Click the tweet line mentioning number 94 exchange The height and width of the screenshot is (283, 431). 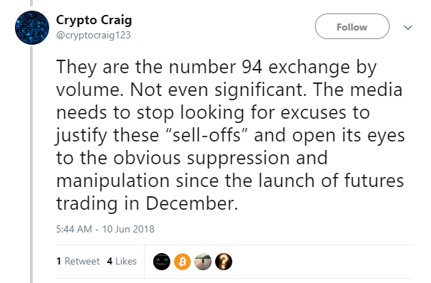[x=217, y=67]
